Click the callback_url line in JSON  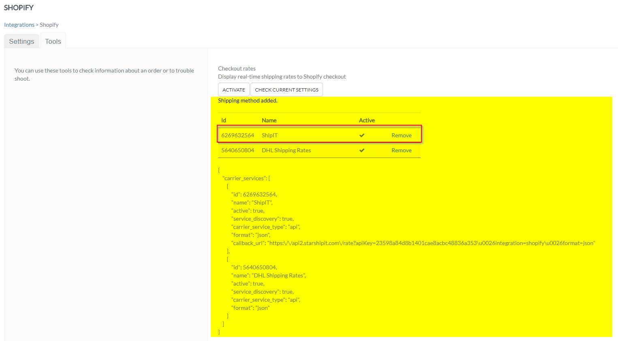pos(413,243)
